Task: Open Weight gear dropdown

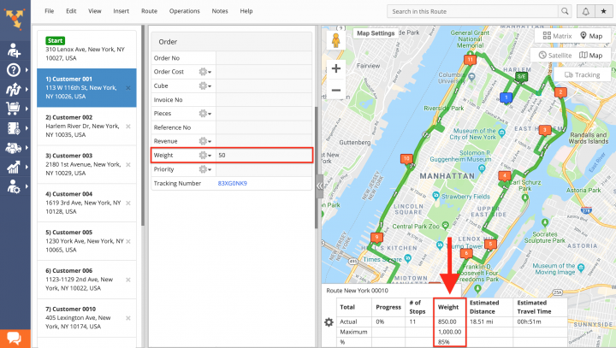Action: tap(204, 155)
